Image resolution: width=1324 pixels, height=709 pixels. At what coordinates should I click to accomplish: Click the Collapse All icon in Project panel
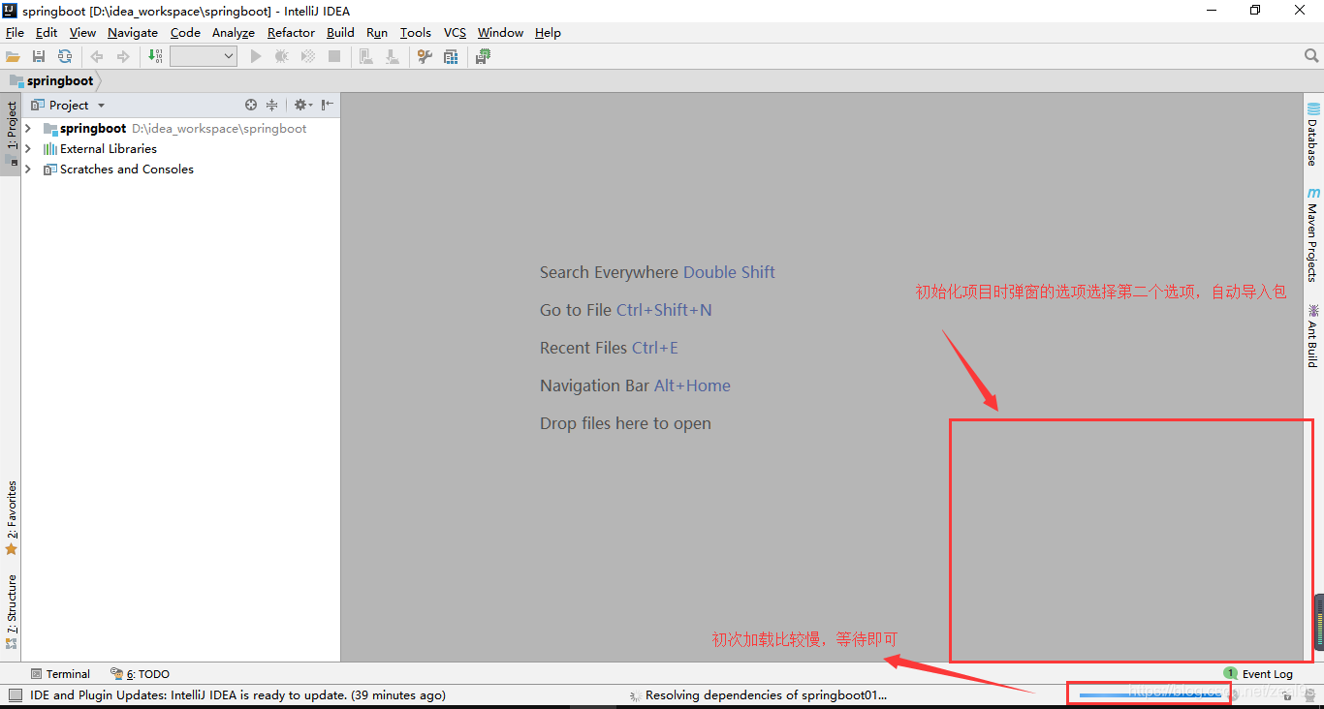(x=272, y=105)
